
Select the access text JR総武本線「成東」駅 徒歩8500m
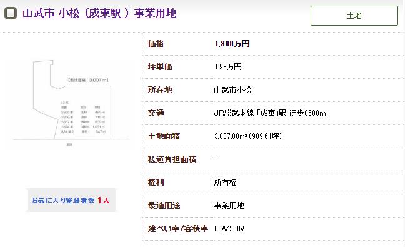(x=270, y=113)
